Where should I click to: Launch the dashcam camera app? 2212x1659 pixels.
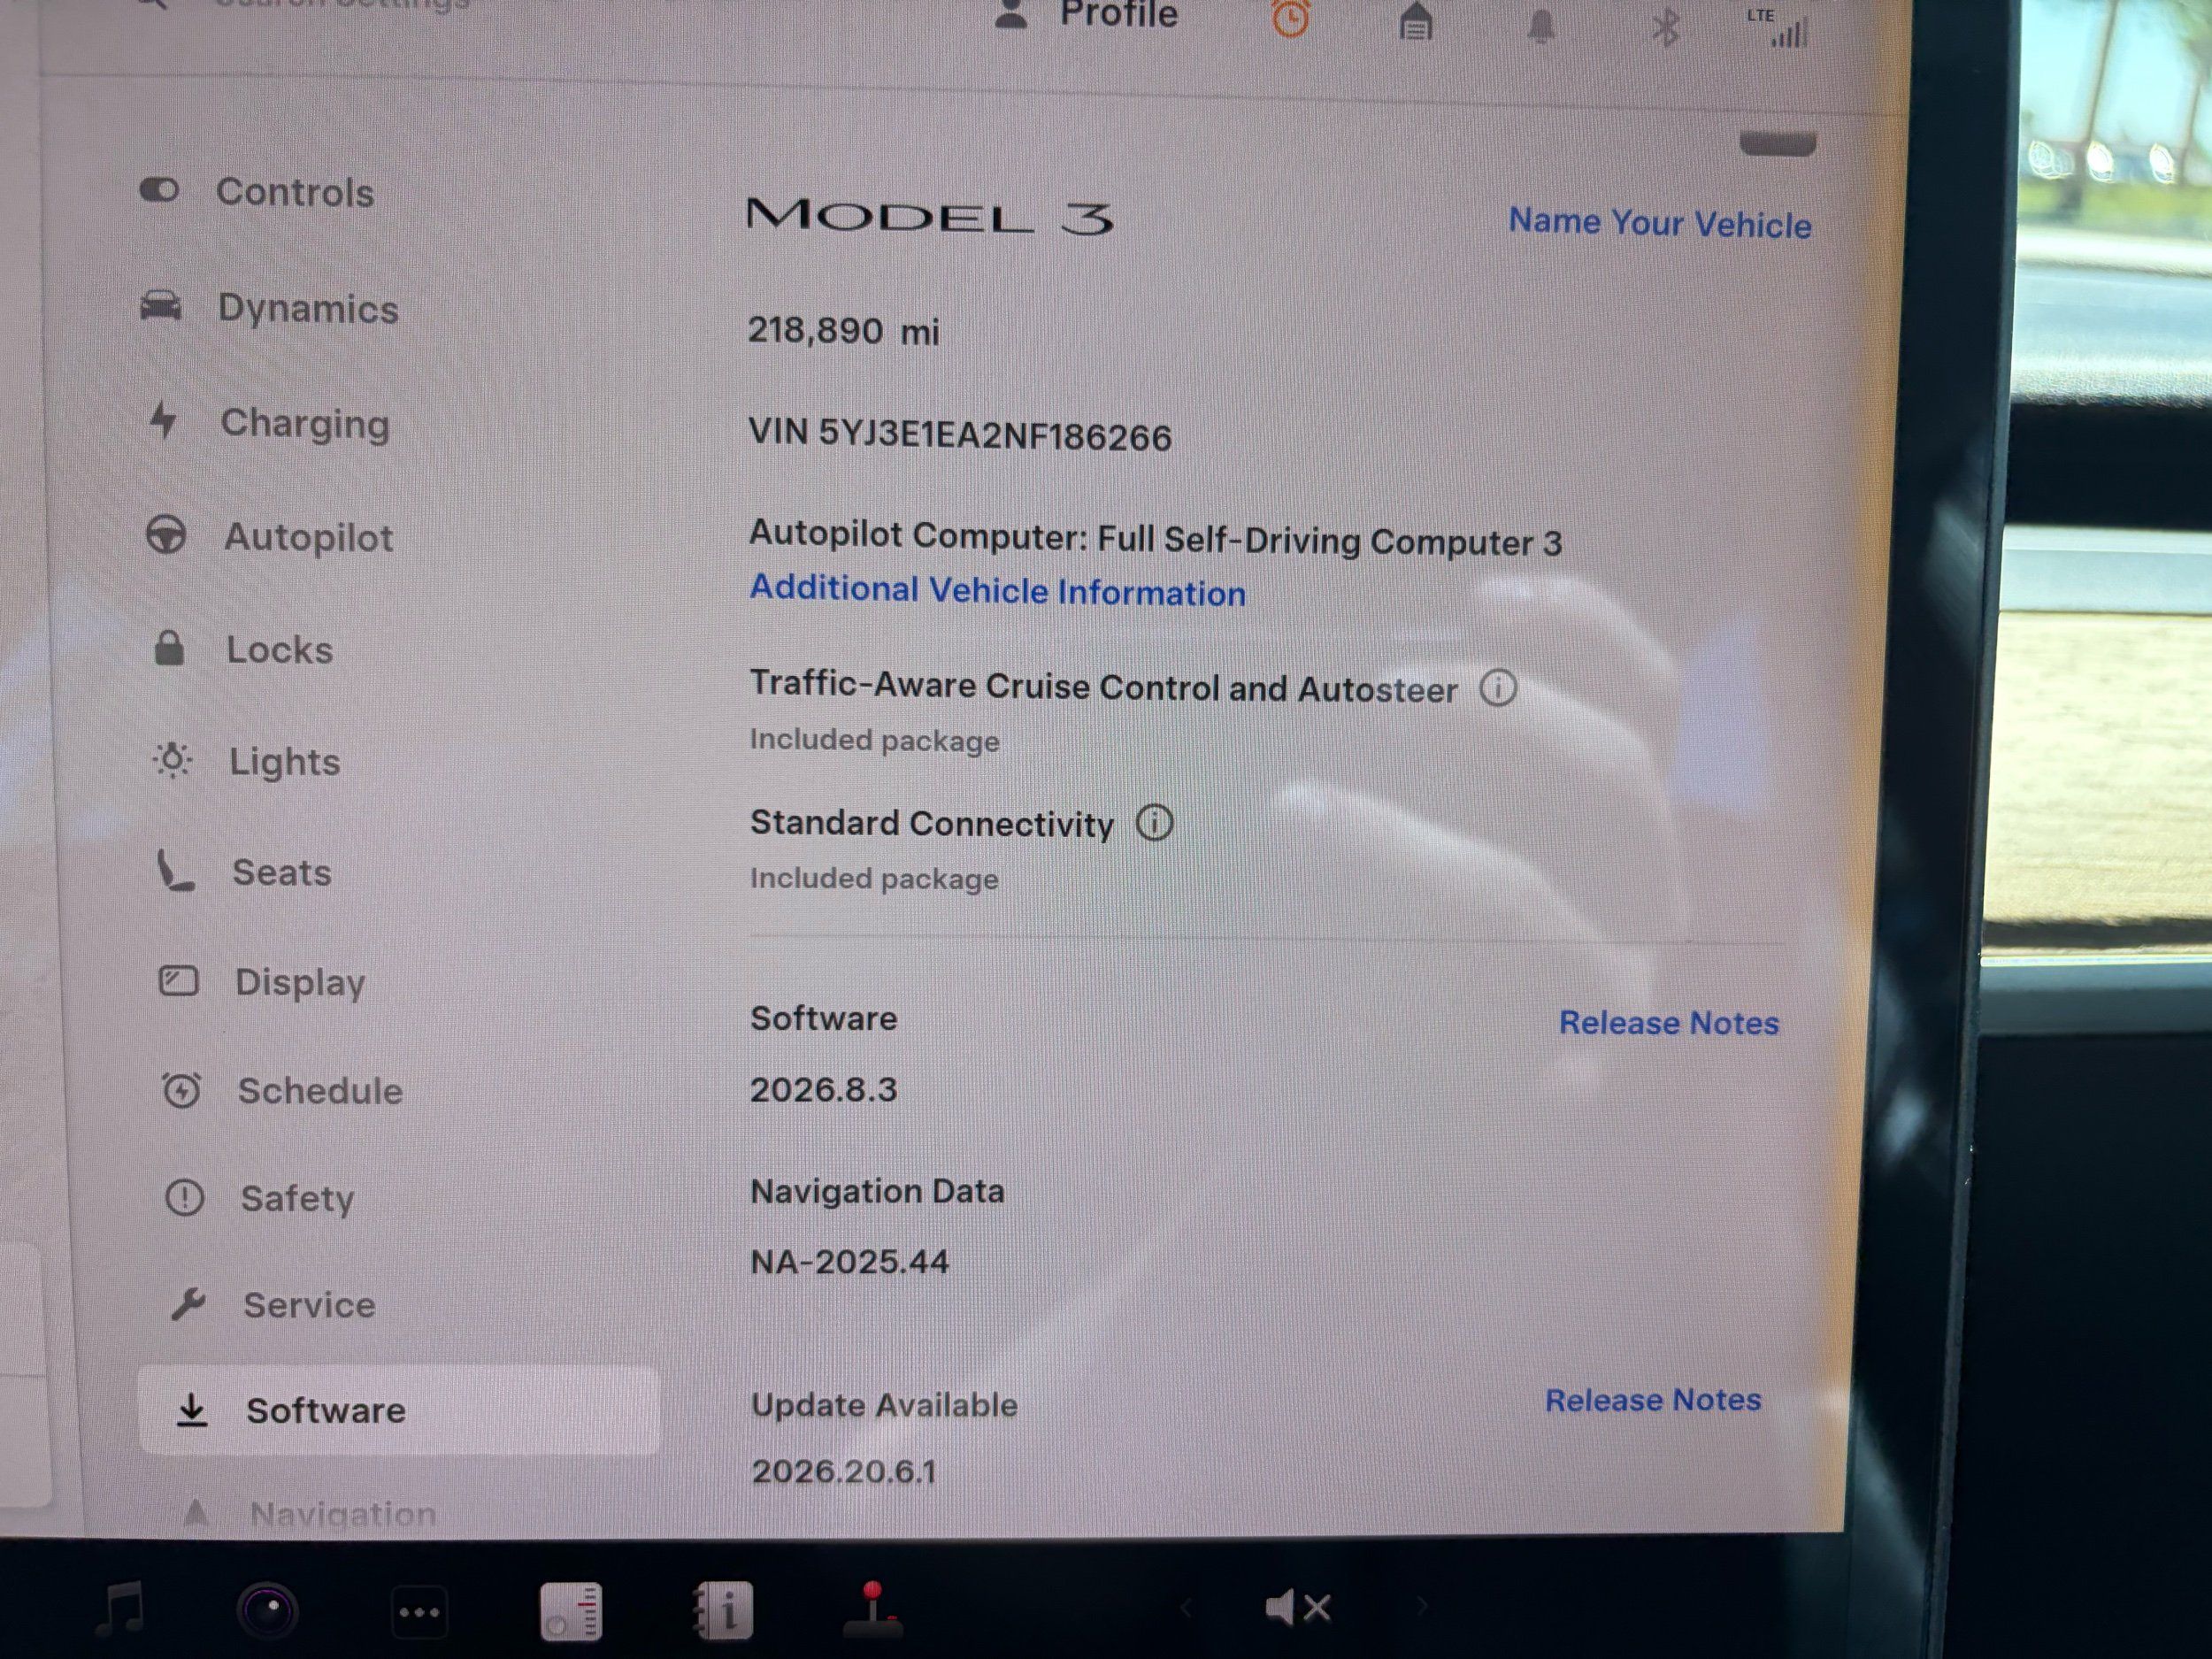pos(267,1611)
